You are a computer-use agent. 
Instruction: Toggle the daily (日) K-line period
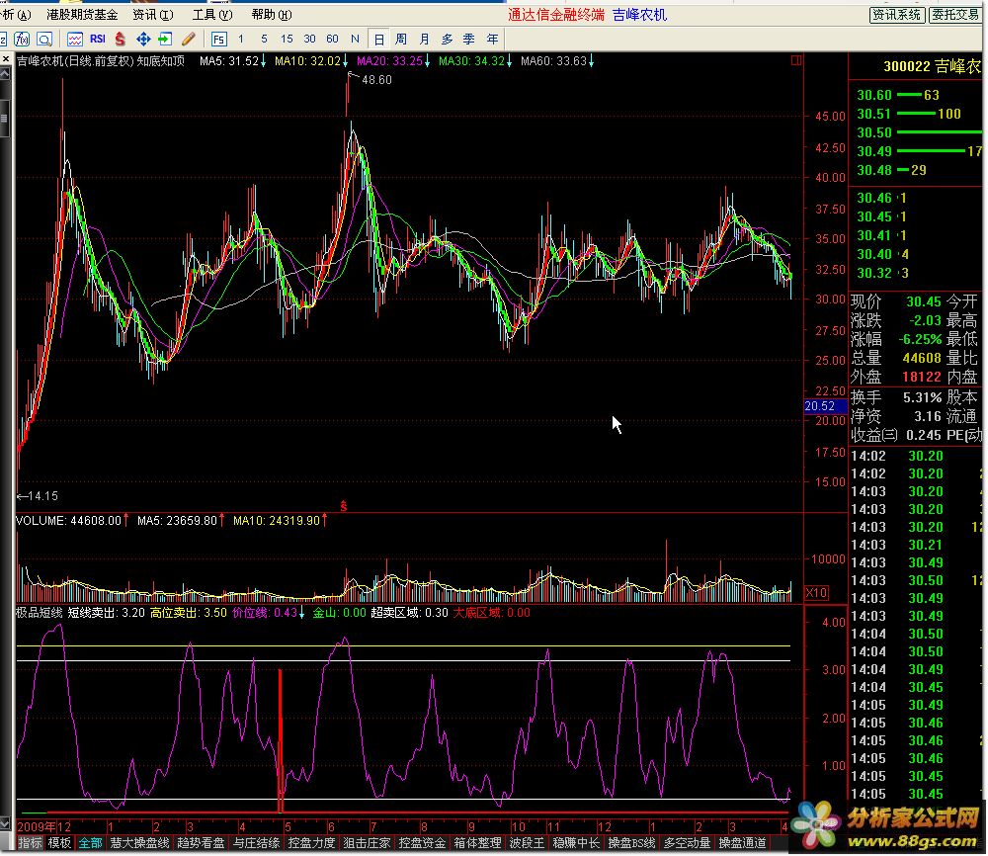coord(378,40)
